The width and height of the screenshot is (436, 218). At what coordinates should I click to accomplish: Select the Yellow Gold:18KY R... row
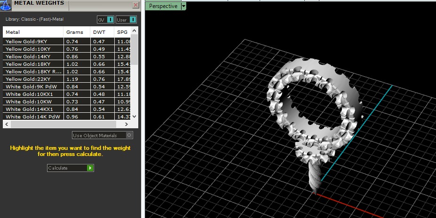pyautogui.click(x=67, y=71)
